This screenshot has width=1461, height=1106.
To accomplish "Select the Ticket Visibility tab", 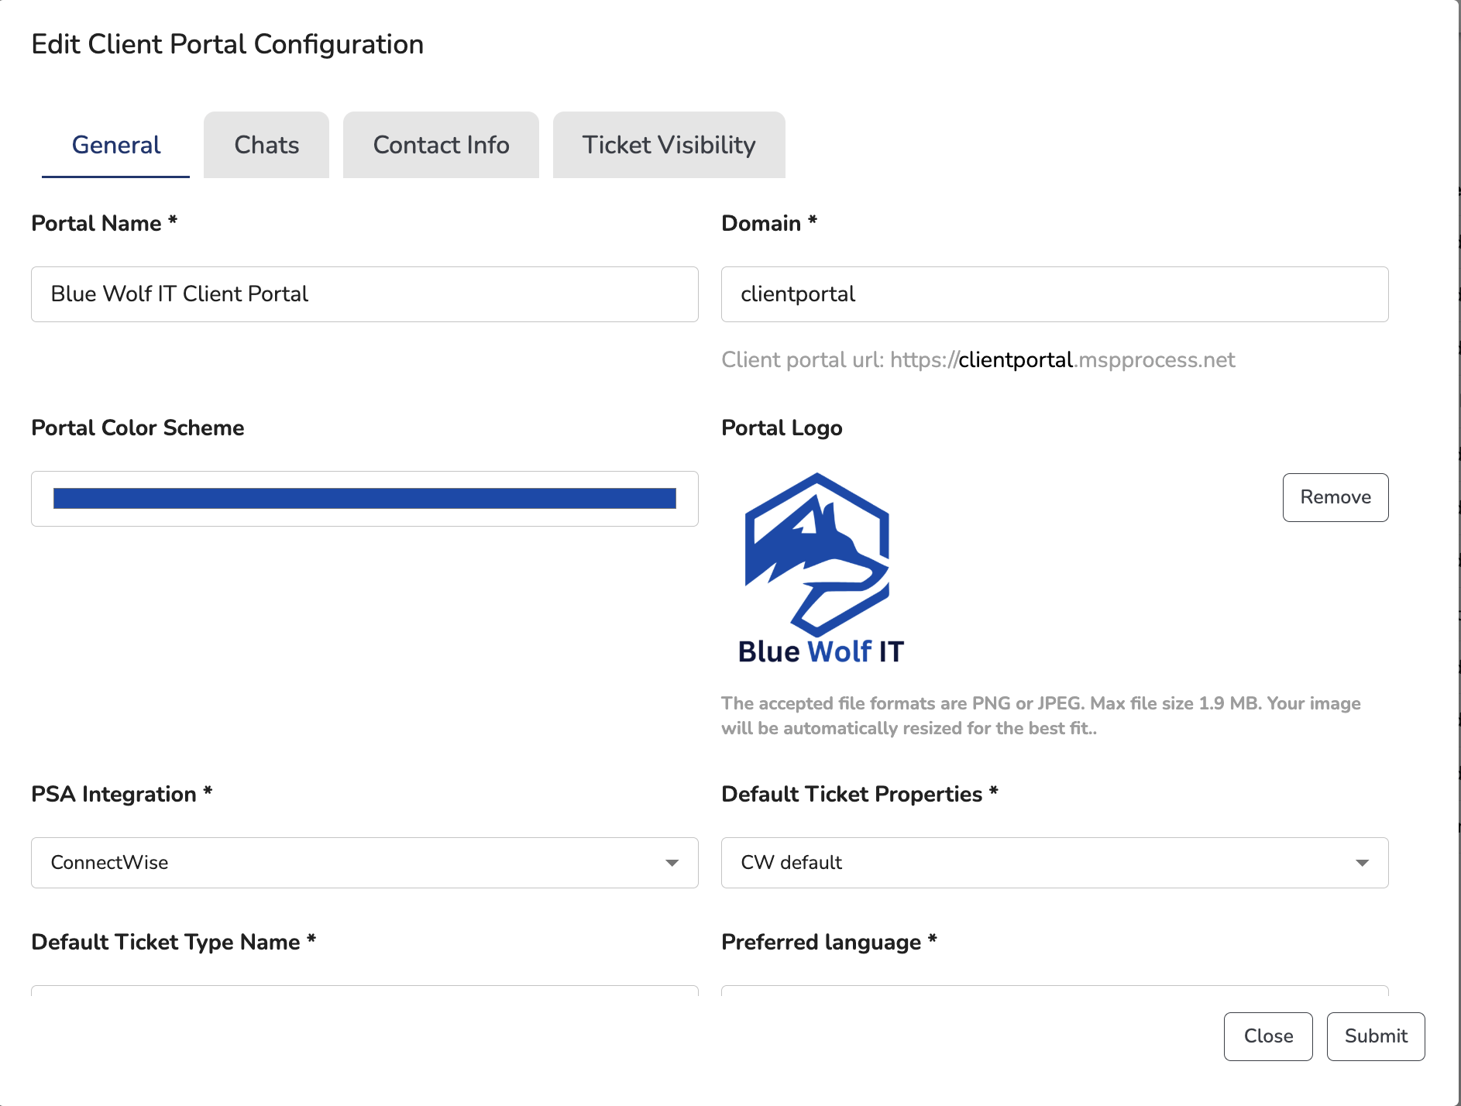I will 669,145.
